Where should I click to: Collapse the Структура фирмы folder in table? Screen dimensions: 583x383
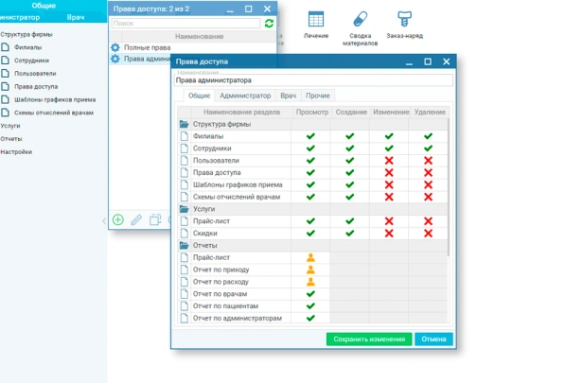185,124
